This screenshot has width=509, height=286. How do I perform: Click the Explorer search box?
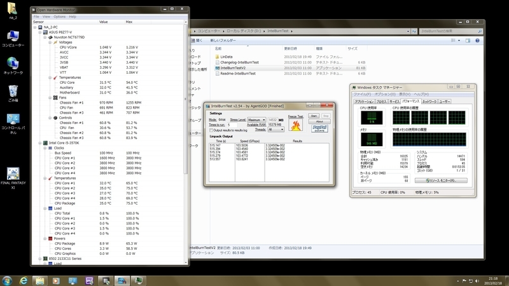[x=450, y=31]
